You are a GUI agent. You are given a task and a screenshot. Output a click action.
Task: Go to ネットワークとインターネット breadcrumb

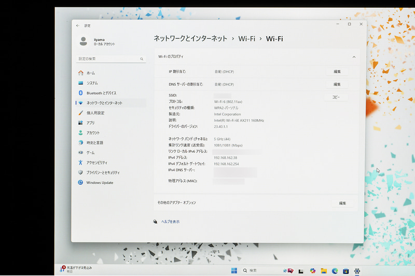coord(190,38)
